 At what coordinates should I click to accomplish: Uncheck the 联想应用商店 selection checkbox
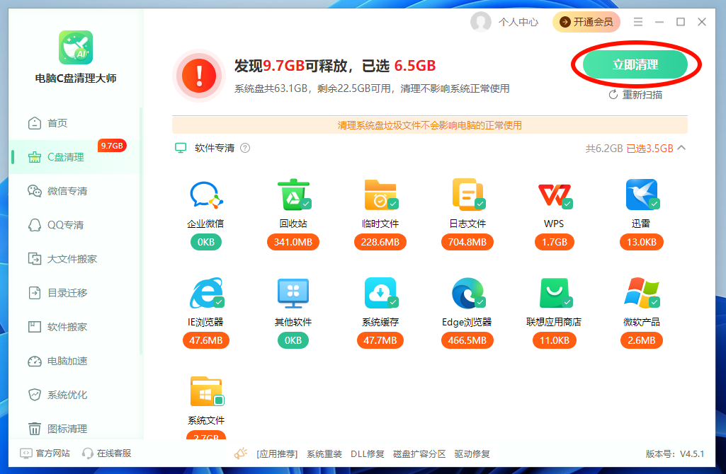point(567,302)
